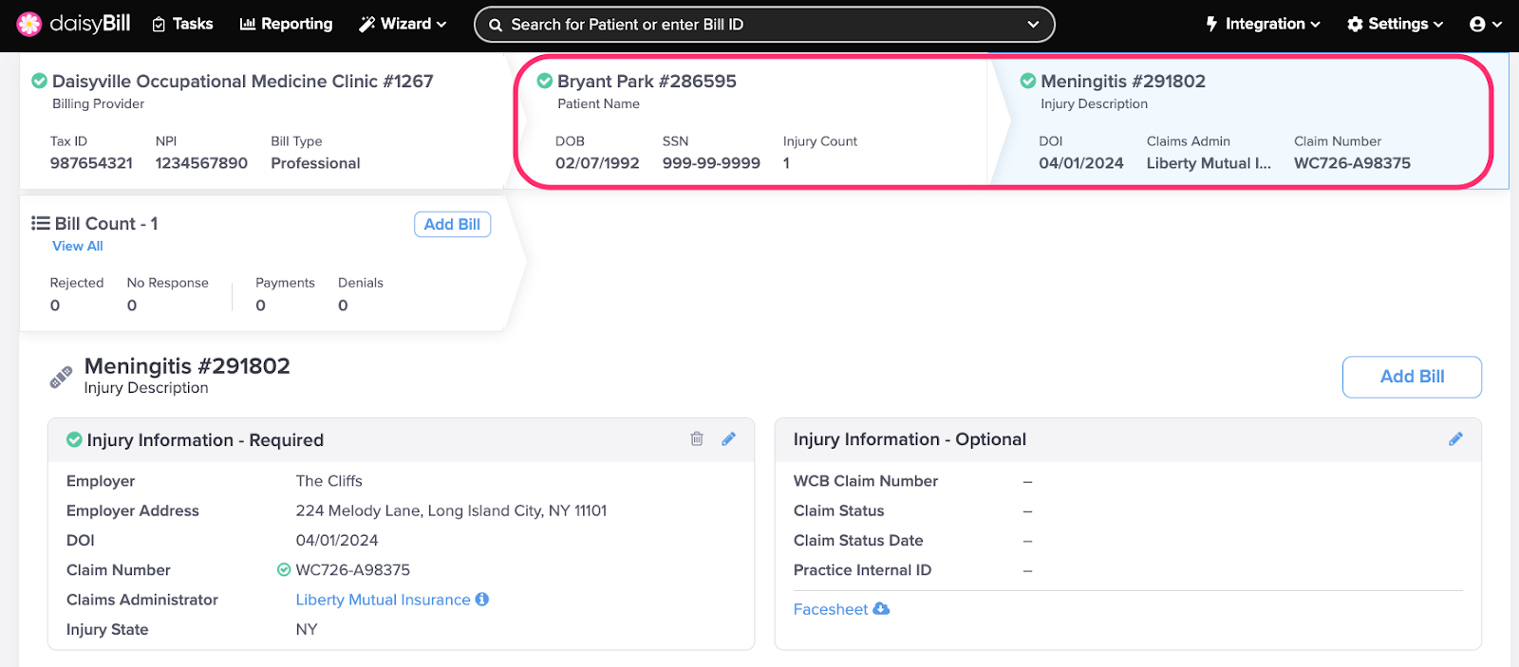
Task: Click the bandage icon next to Meningitis heading
Action: pos(61,377)
